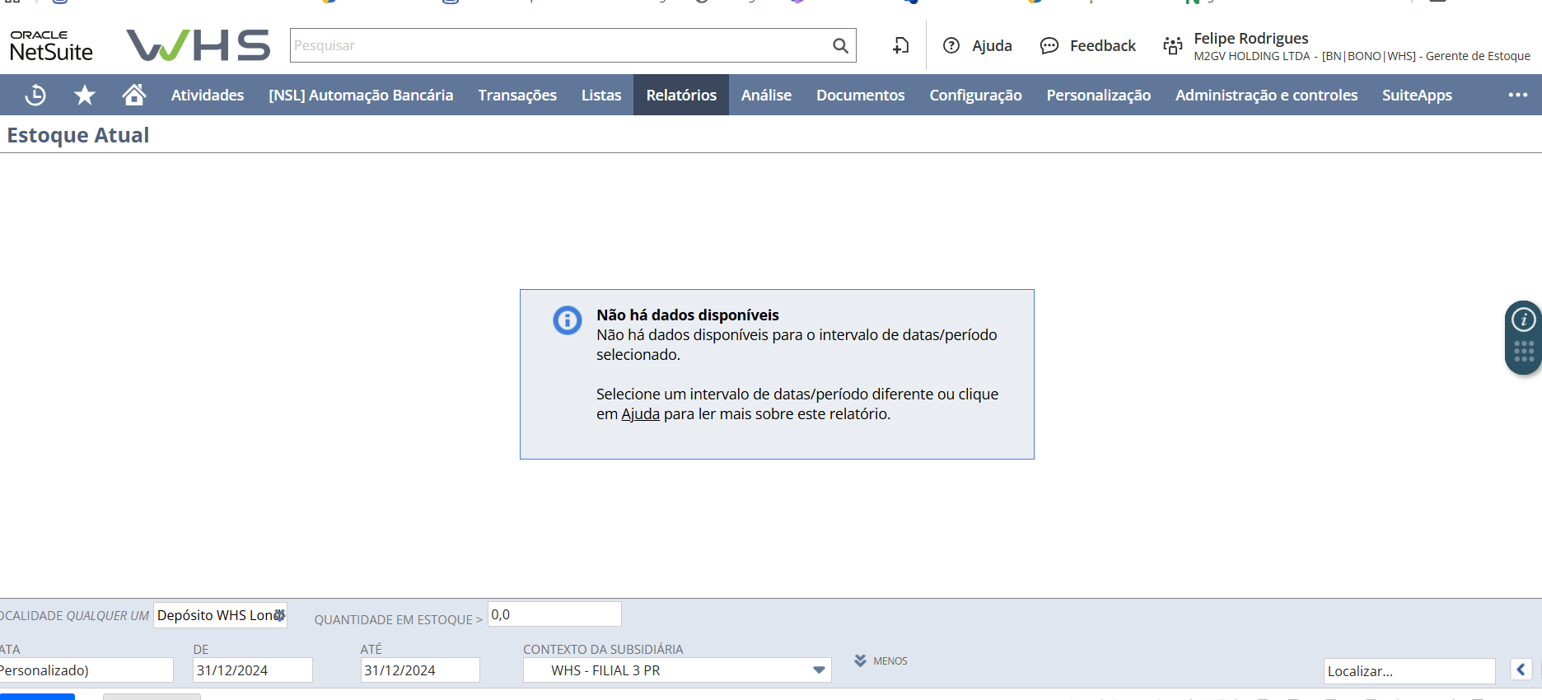Screen dimensions: 1542x700
Task: Open the Relatórios menu
Action: [681, 96]
